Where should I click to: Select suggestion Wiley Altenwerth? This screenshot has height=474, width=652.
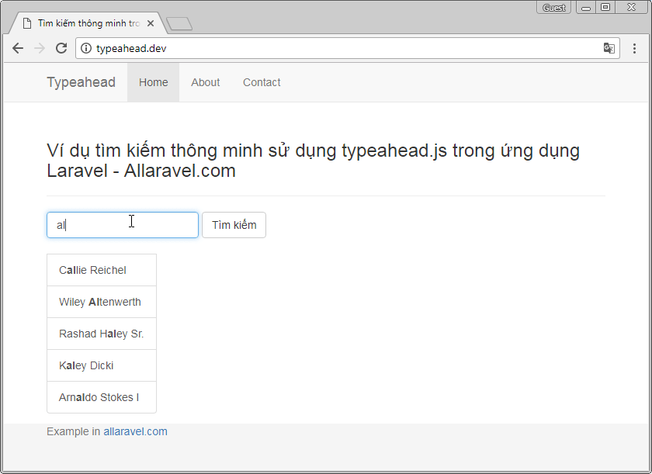click(x=102, y=302)
